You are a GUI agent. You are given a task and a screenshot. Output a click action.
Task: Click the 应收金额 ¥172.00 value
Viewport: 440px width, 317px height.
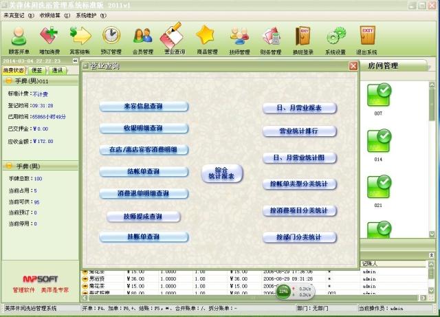coord(43,141)
